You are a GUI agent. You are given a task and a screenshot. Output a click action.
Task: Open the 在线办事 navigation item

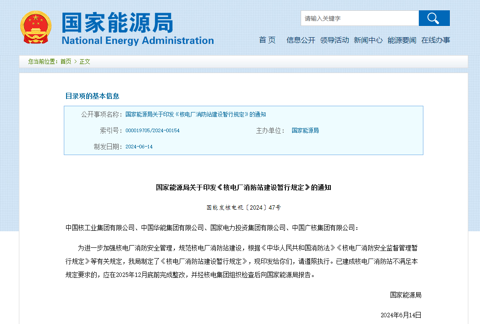(x=436, y=40)
